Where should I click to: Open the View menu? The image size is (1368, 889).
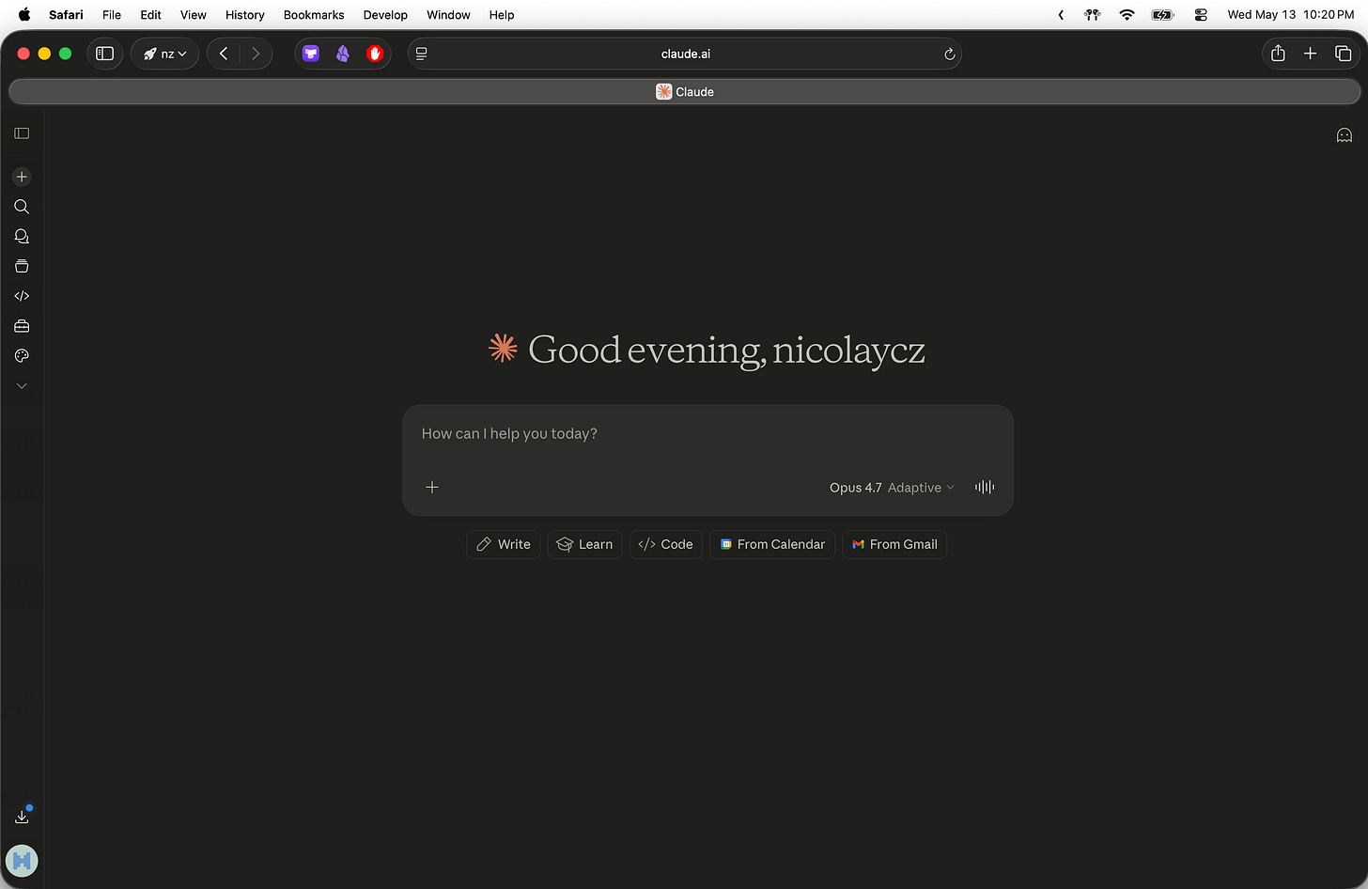coord(194,15)
